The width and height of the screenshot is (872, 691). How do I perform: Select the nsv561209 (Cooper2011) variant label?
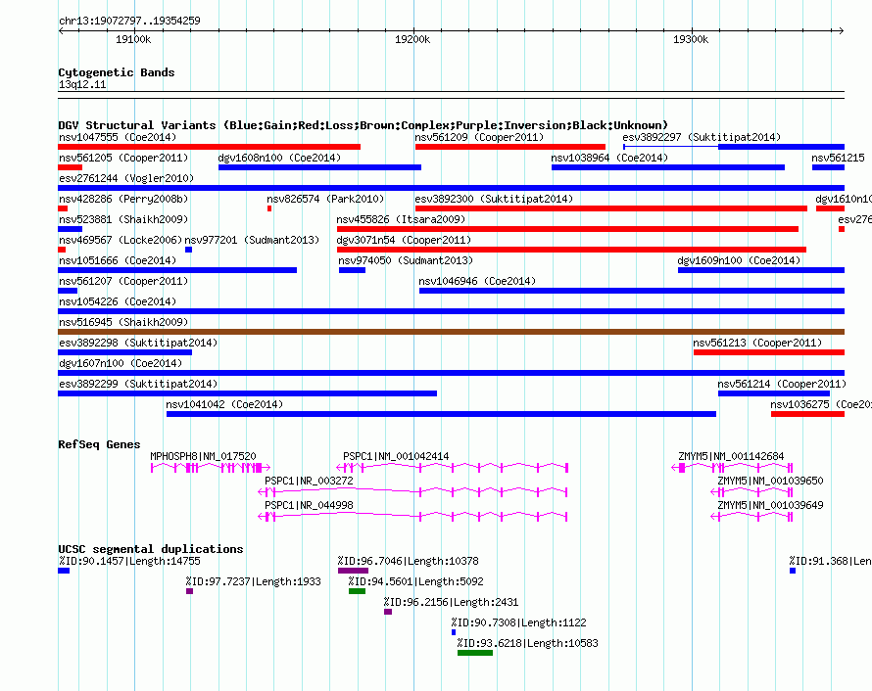[479, 137]
